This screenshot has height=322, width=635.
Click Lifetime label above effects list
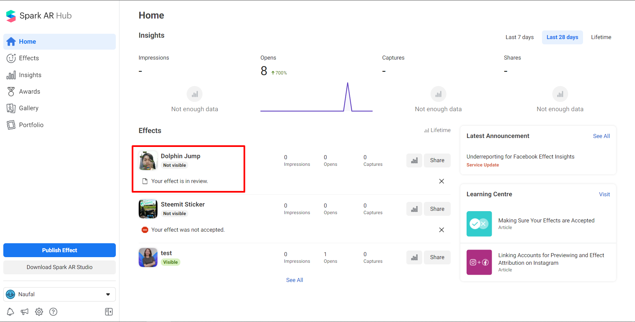click(x=437, y=130)
